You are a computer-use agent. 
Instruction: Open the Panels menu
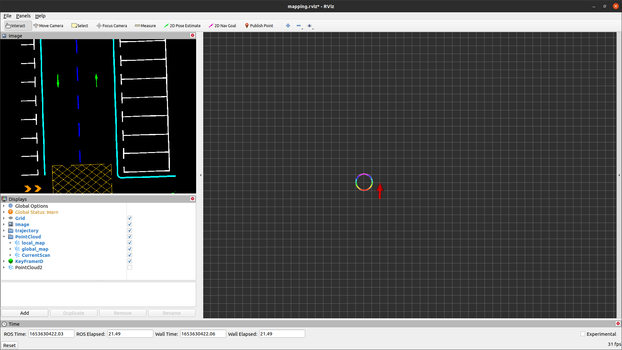(23, 16)
